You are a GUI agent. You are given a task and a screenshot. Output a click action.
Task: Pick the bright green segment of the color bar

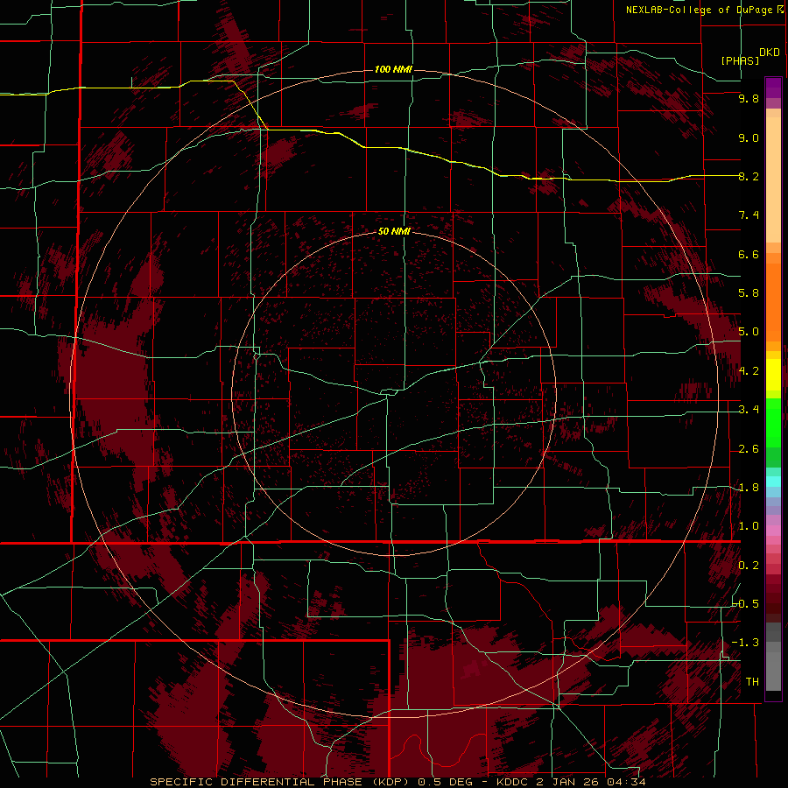773,422
